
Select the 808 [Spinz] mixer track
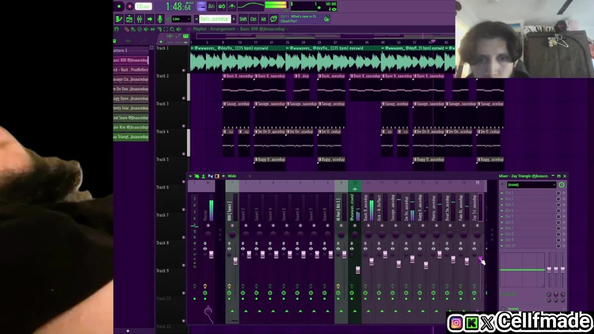click(229, 211)
